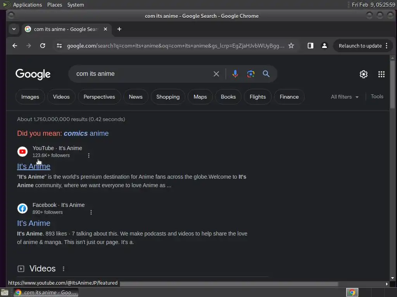Screen dimensions: 397x297
Task: Select the Shopping filter tab
Action: 168,97
